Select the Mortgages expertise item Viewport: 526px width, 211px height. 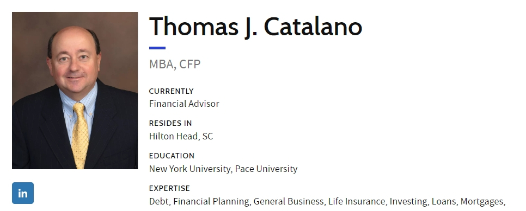[x=482, y=202]
